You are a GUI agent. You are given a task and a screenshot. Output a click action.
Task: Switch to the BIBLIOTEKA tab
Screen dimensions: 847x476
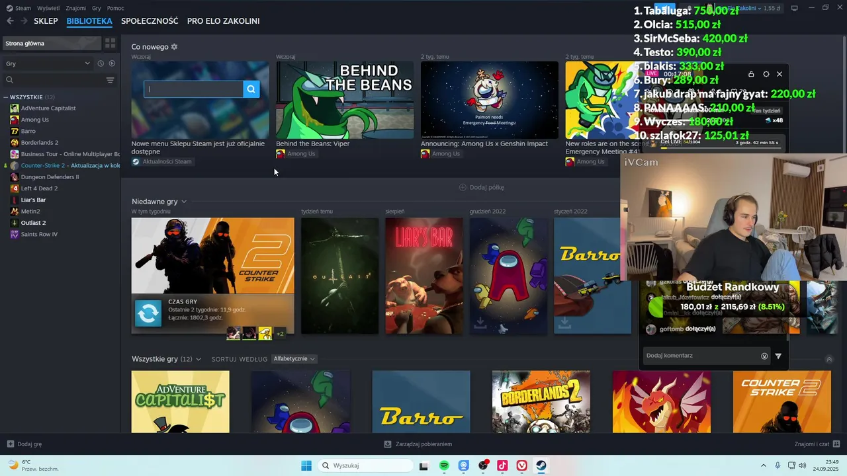pyautogui.click(x=89, y=21)
